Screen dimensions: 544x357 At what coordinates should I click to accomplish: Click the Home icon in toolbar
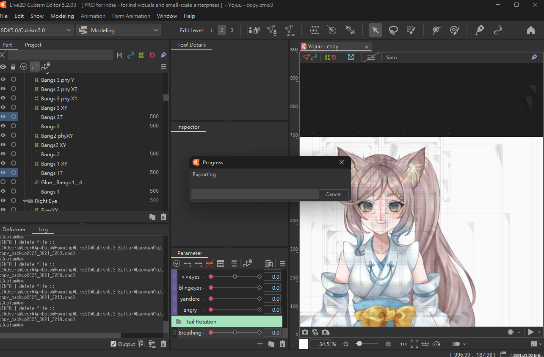pos(531,30)
